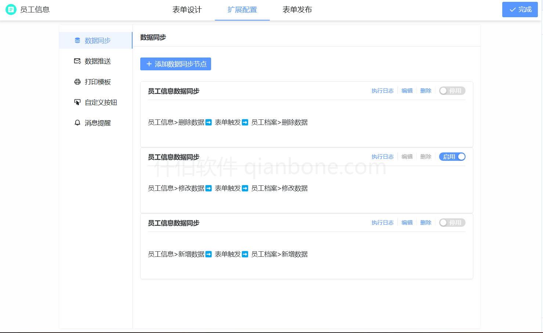Open 数据推送 via its envelope icon
The image size is (543, 333).
(77, 61)
